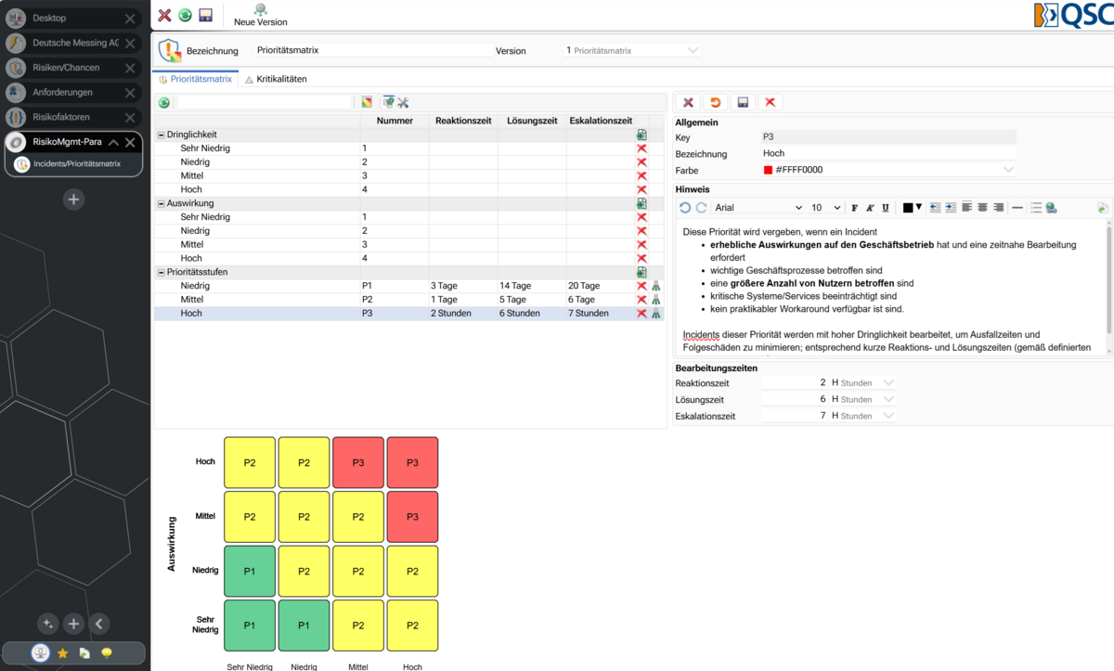Image resolution: width=1114 pixels, height=671 pixels.
Task: Click the search field above the matrix table
Action: 265,102
